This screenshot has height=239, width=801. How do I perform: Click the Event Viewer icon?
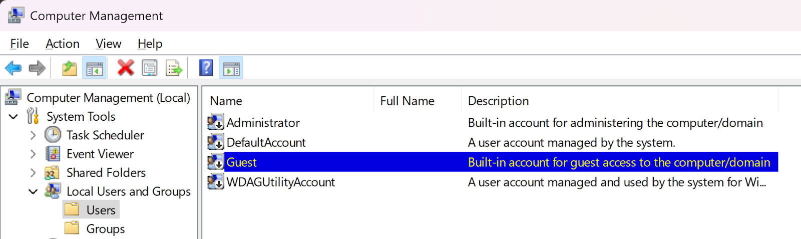click(x=53, y=154)
